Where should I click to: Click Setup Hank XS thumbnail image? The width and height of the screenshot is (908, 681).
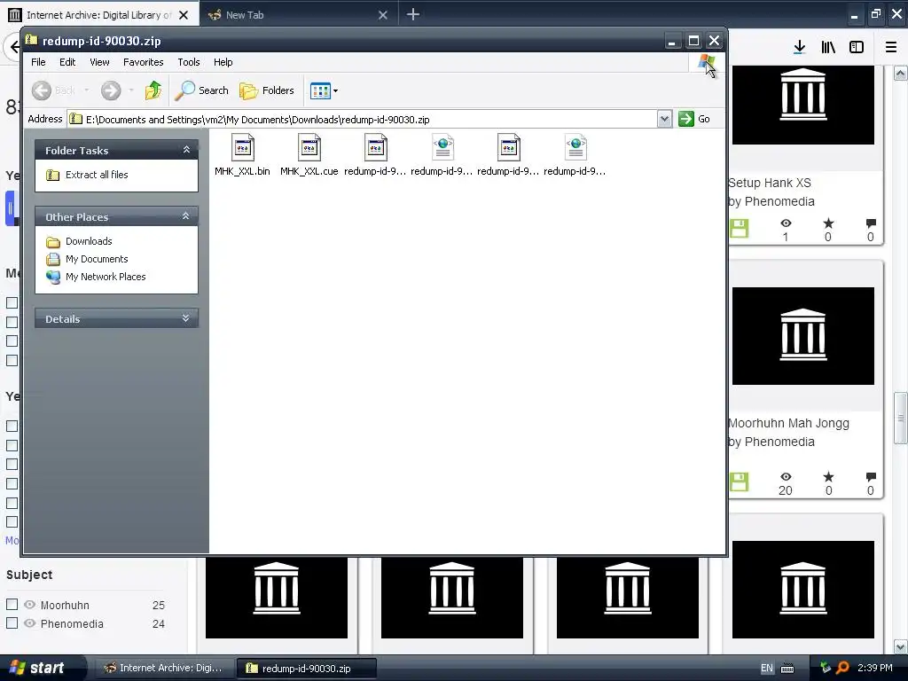(x=803, y=105)
